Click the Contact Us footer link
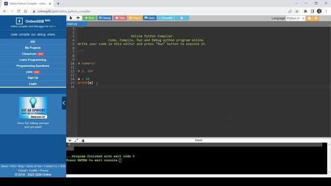This screenshot has height=186, width=331. [51, 166]
